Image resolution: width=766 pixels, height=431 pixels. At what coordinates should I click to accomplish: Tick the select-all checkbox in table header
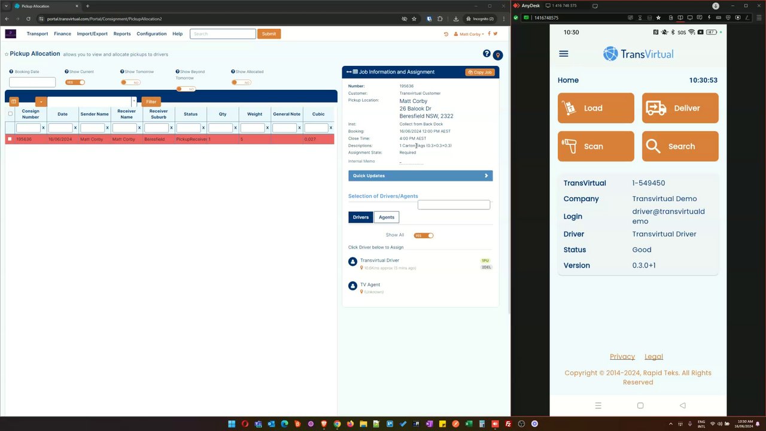tap(10, 114)
